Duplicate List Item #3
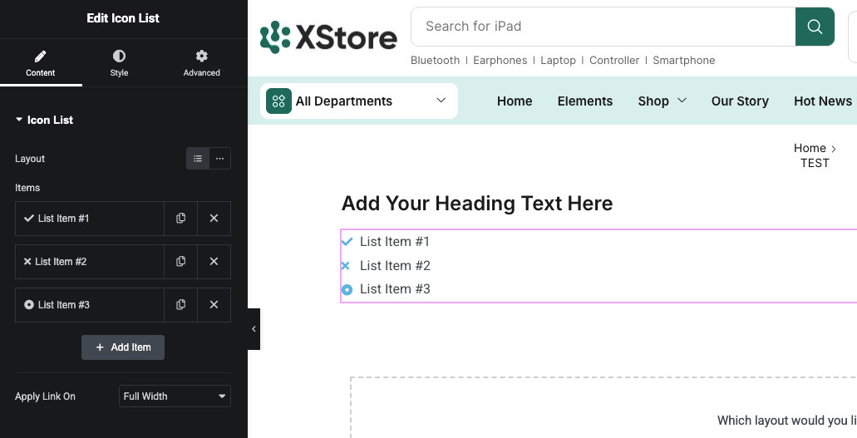The height and width of the screenshot is (438, 857). (181, 304)
